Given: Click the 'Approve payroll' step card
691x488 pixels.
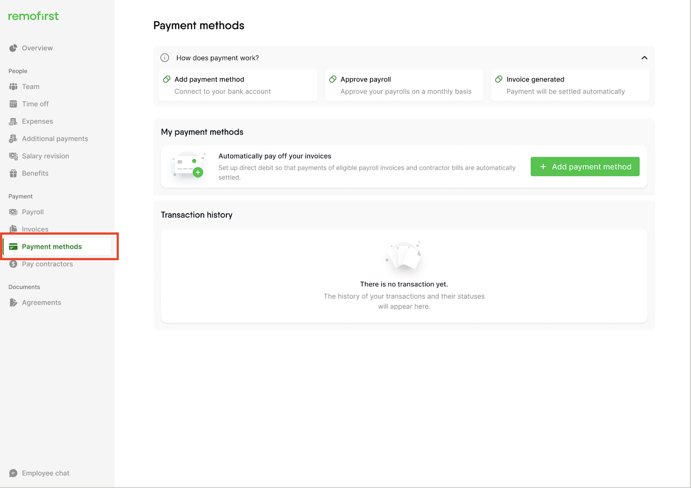Looking at the screenshot, I should (404, 85).
